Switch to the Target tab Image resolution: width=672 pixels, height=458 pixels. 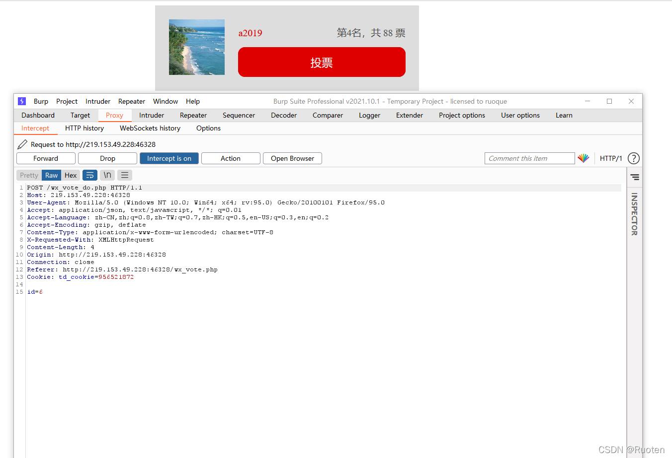(x=80, y=115)
